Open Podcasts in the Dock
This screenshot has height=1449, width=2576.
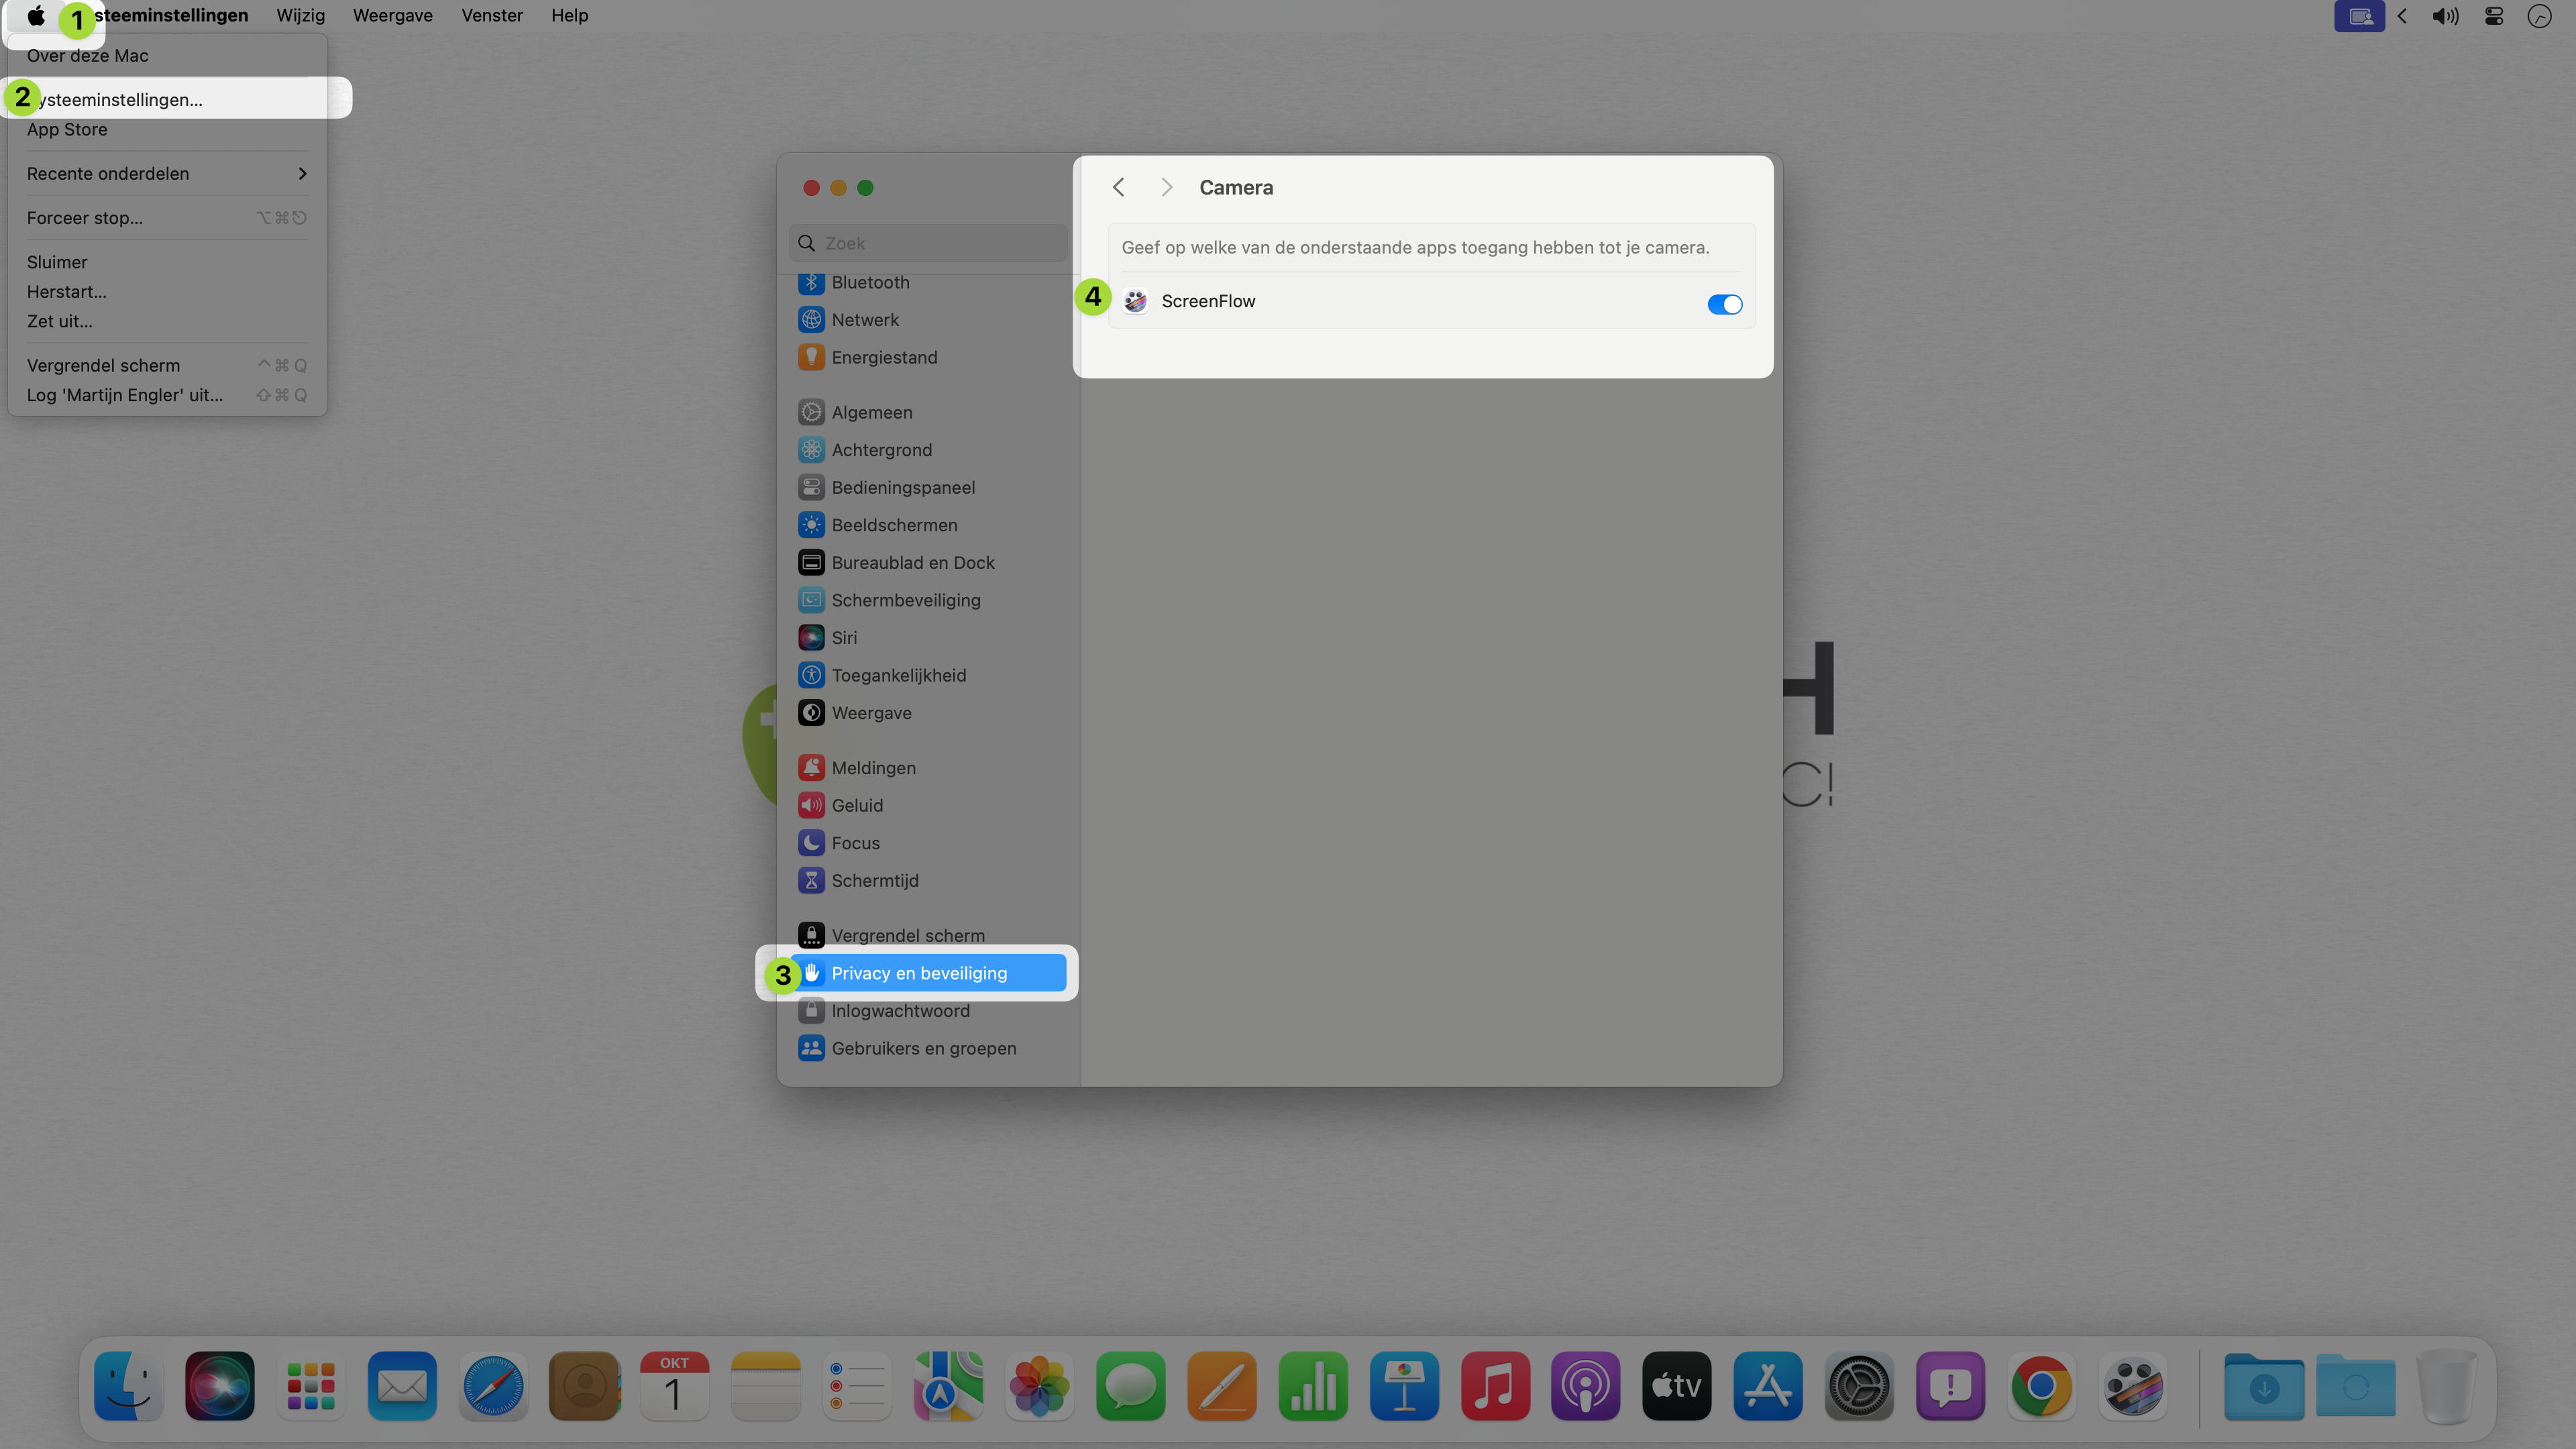1586,1387
